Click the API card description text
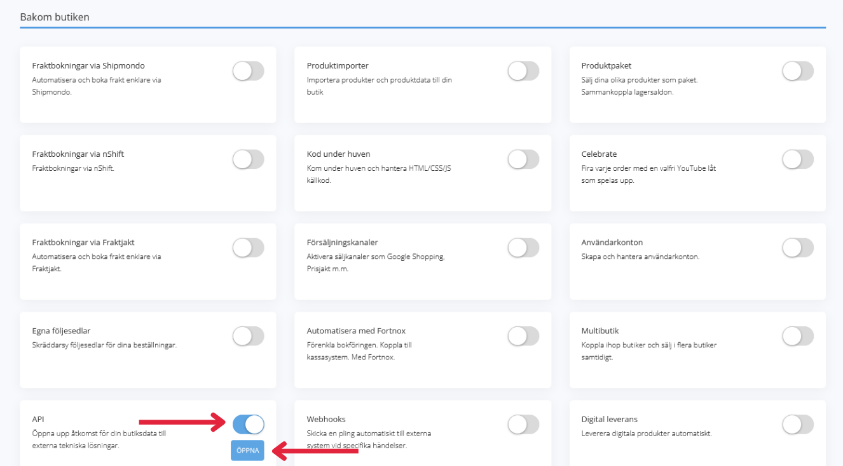This screenshot has width=843, height=466. pos(99,439)
